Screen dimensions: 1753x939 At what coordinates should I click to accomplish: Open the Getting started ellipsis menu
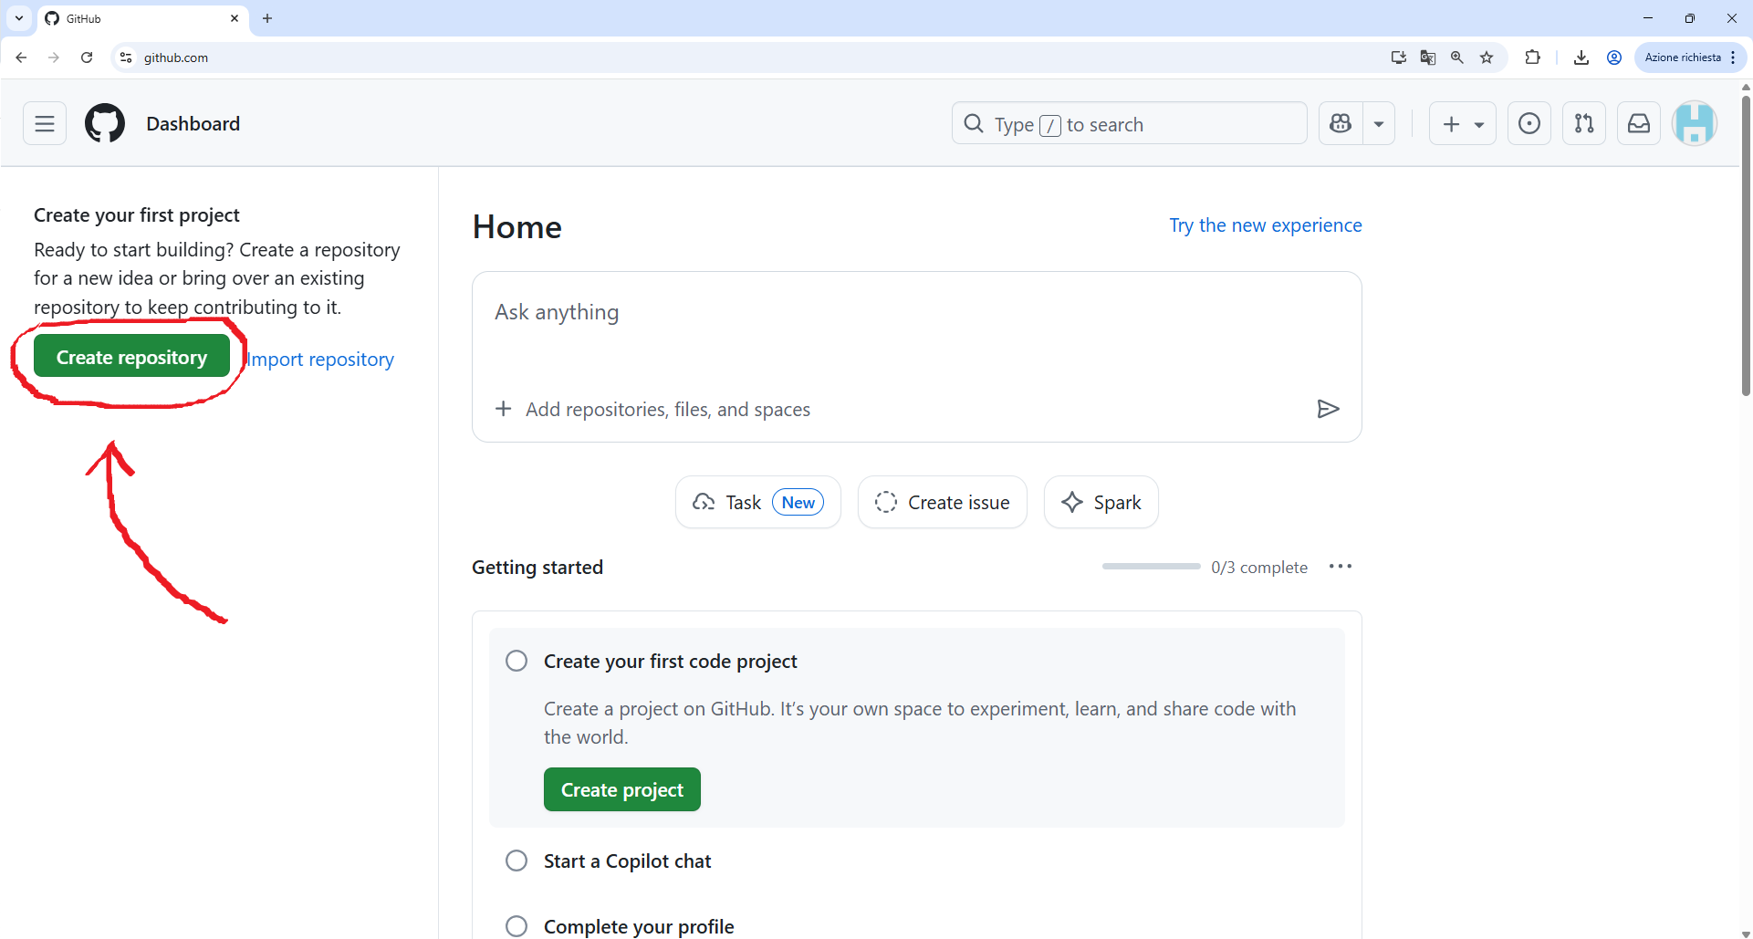tap(1340, 566)
